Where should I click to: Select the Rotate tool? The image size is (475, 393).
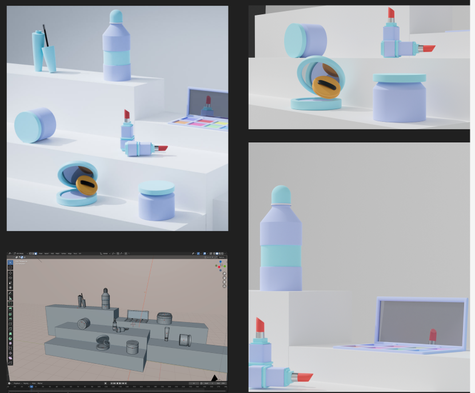[x=10, y=278]
